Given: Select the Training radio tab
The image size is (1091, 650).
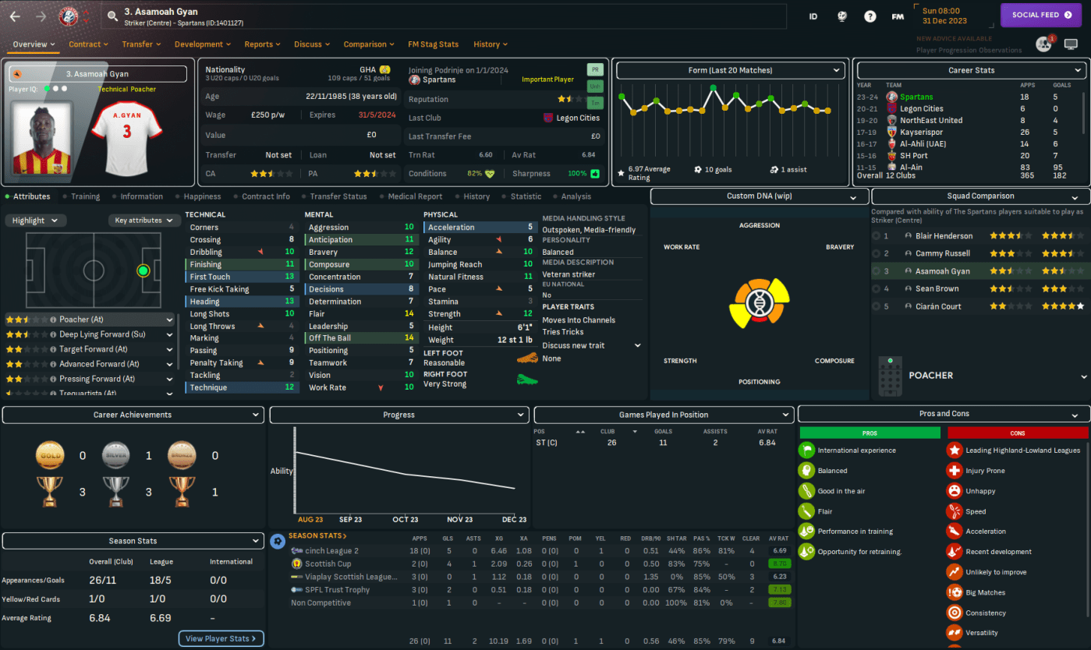Looking at the screenshot, I should 85,196.
